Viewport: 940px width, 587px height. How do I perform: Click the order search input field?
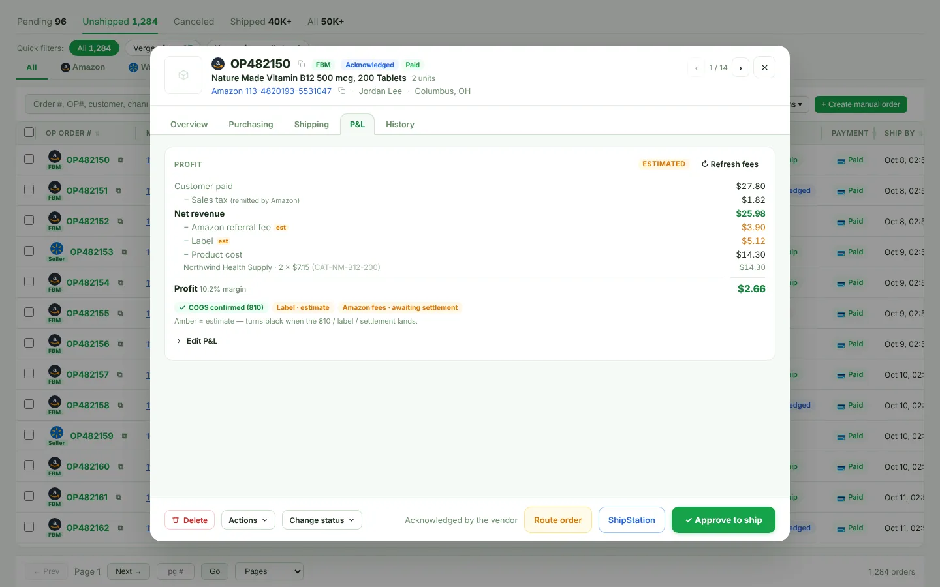click(88, 104)
